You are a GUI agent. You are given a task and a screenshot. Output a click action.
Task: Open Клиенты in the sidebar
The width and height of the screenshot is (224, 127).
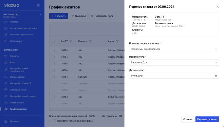pos(15,56)
